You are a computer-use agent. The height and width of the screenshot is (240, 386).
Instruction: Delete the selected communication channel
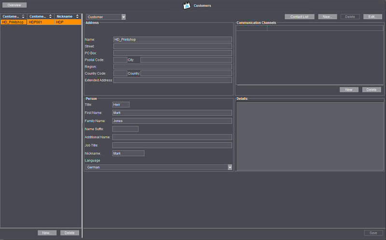(x=372, y=90)
